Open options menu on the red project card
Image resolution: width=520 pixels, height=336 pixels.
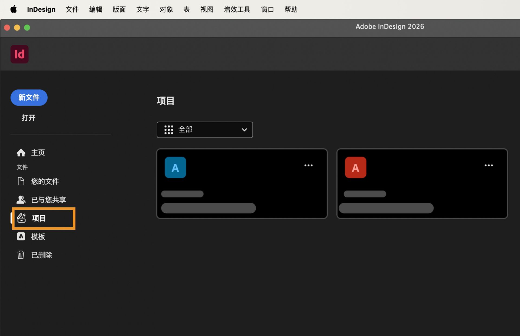(489, 165)
